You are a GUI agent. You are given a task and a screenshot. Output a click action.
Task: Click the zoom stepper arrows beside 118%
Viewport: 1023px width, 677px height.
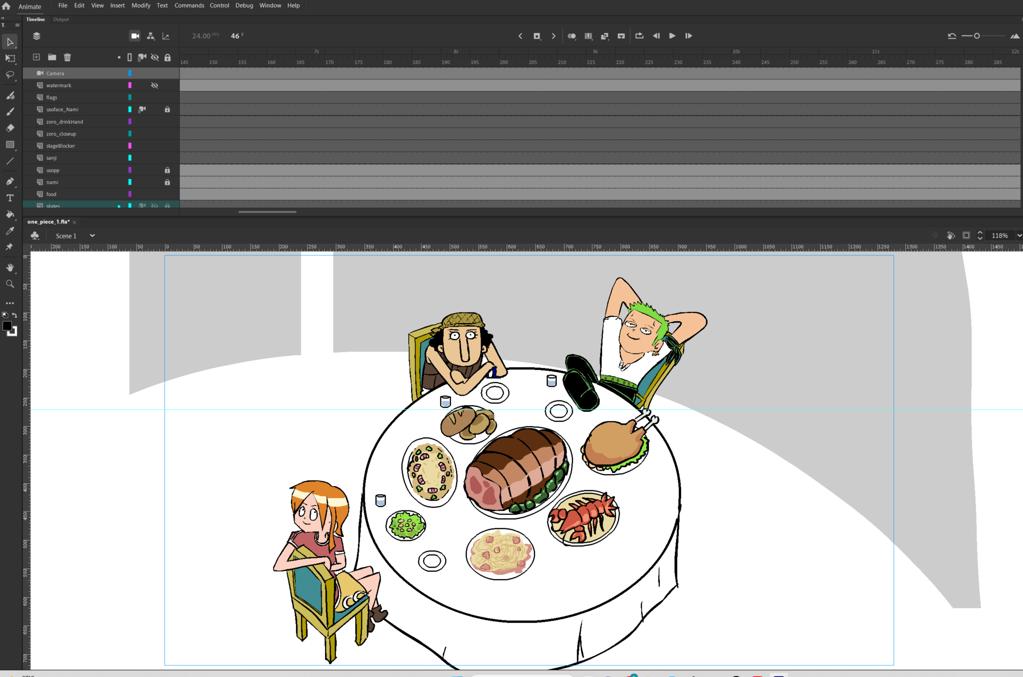[x=980, y=236]
